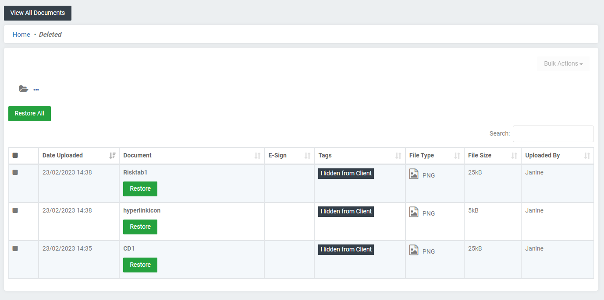604x300 pixels.
Task: Restore the hyperlinkicon document
Action: click(140, 227)
